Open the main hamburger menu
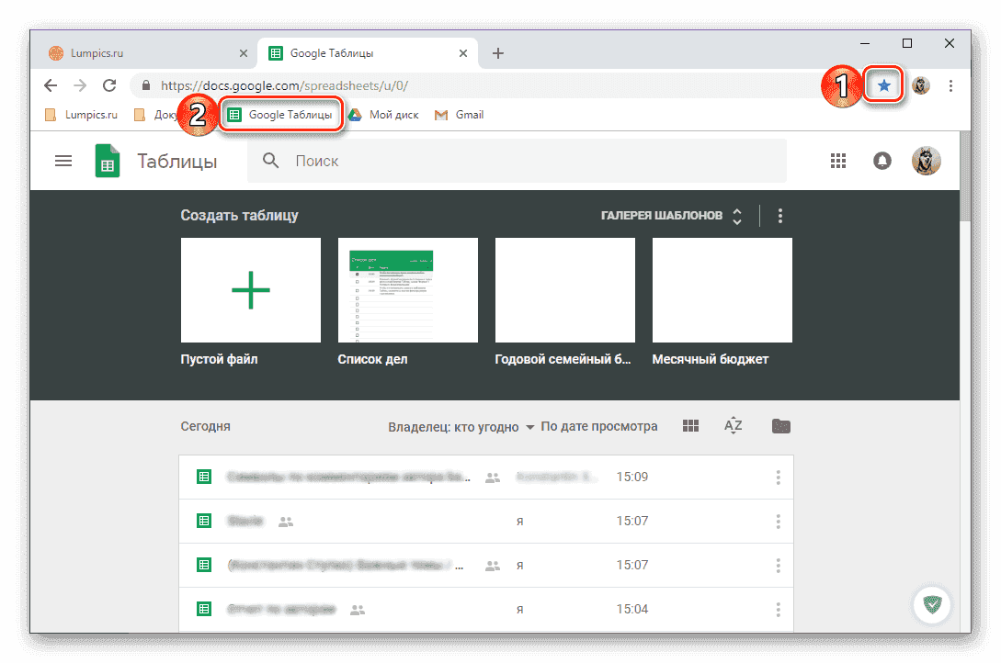 [x=63, y=160]
